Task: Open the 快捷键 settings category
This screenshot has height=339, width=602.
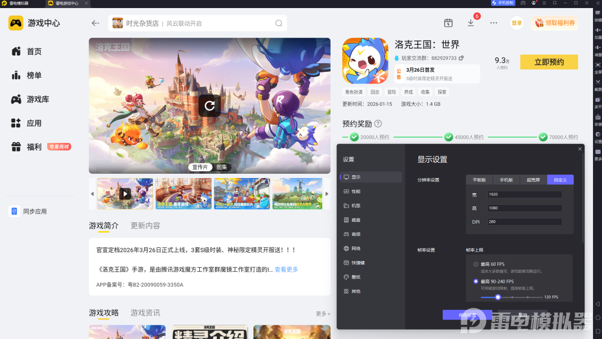Action: [371, 263]
